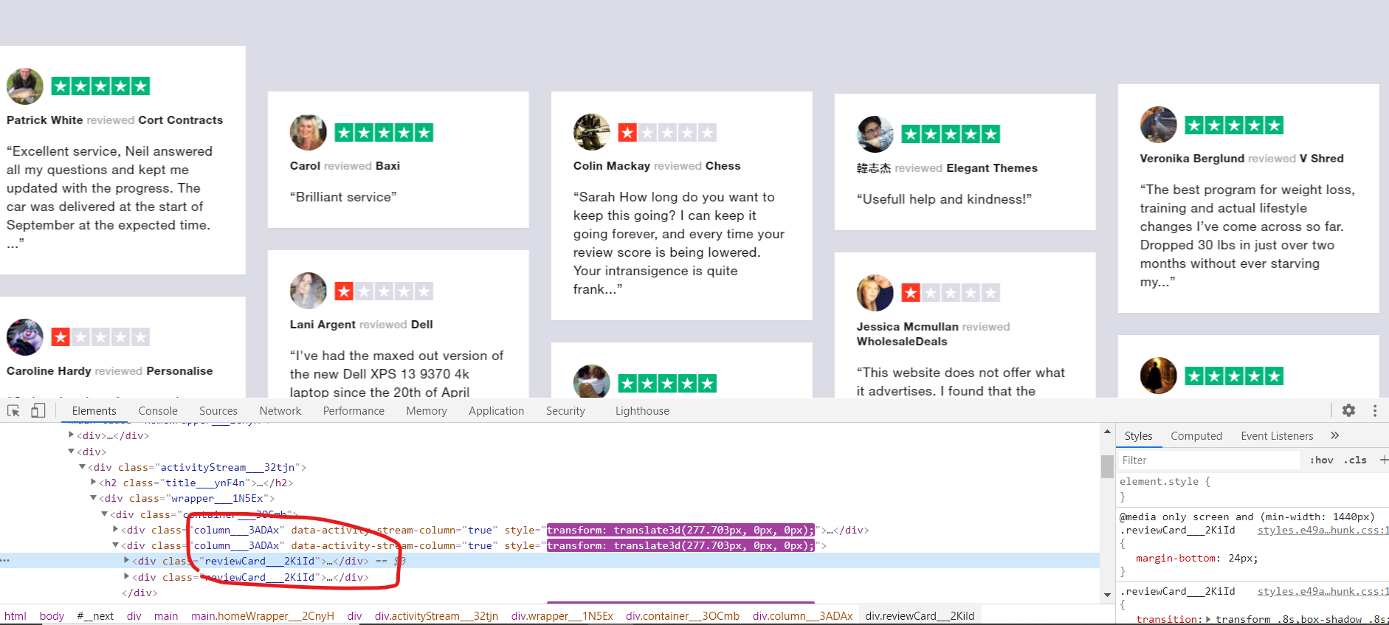Toggle device toolbar icon in DevTools

(38, 410)
